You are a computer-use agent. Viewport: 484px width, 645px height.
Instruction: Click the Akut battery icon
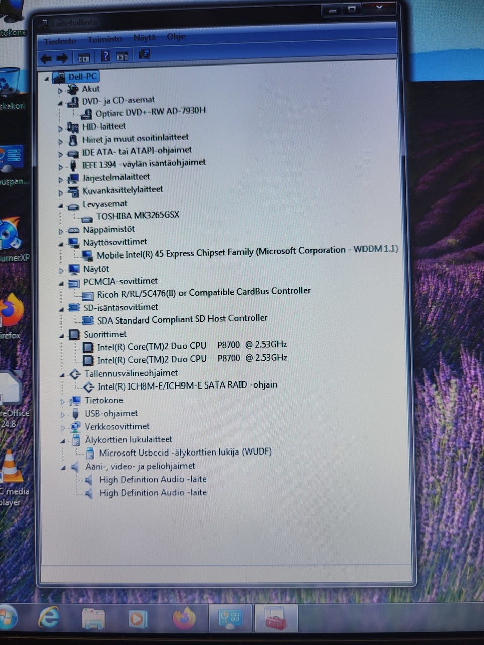click(x=74, y=89)
